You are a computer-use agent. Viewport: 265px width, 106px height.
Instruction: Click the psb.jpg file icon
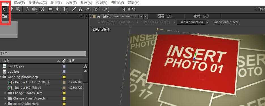click(x=5, y=72)
